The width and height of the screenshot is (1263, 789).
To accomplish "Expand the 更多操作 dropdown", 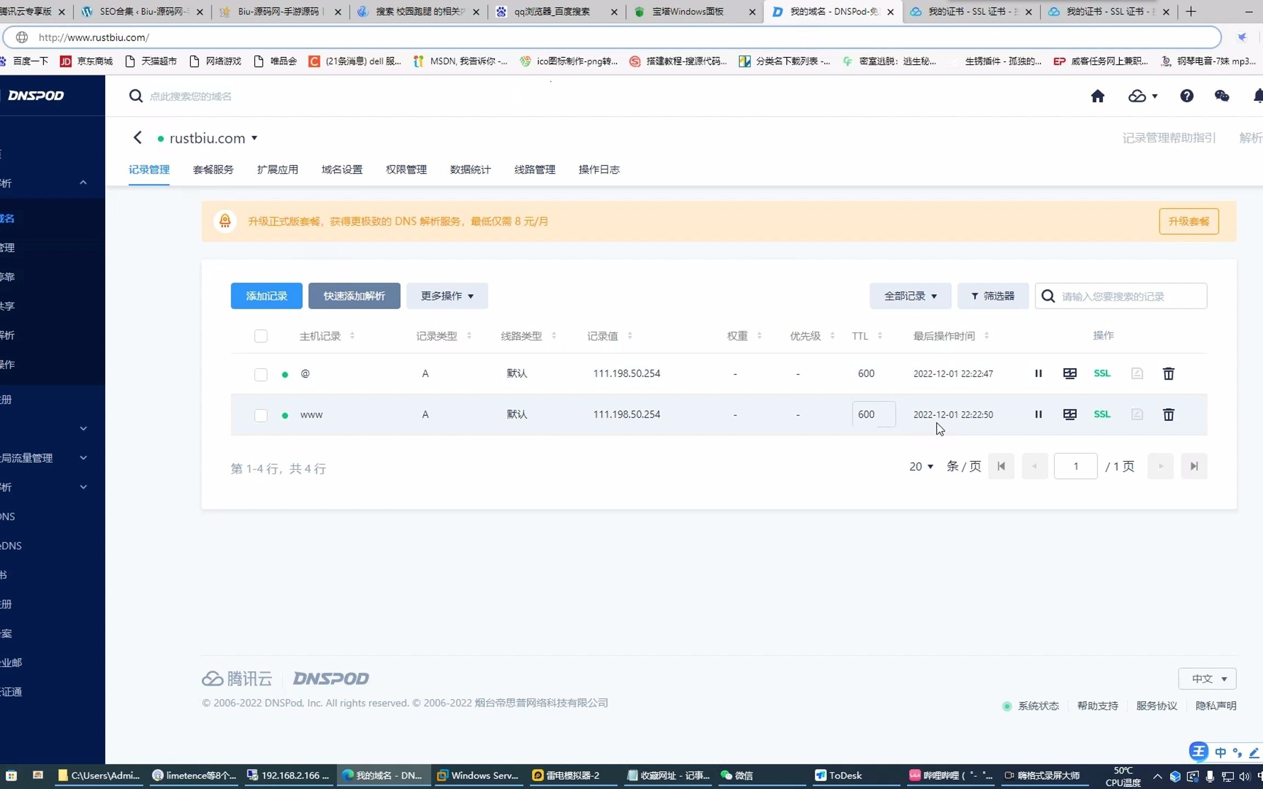I will point(447,296).
